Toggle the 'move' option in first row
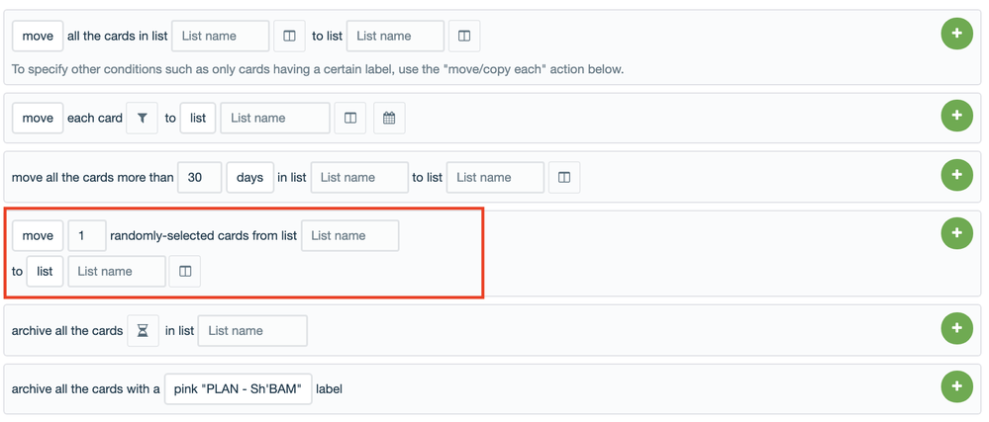989x422 pixels. 38,36
